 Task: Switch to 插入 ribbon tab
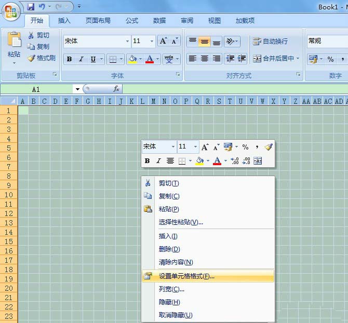point(64,21)
